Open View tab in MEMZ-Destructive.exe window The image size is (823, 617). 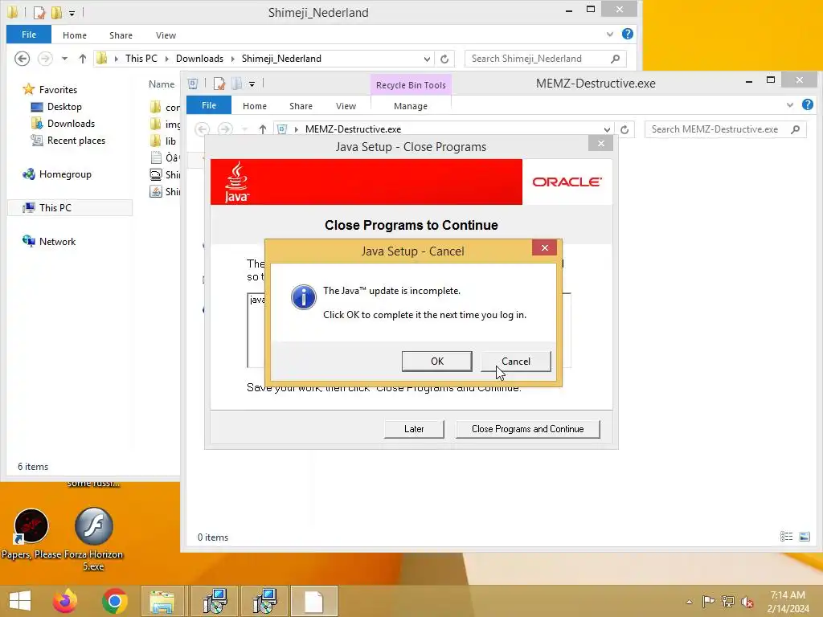[346, 106]
